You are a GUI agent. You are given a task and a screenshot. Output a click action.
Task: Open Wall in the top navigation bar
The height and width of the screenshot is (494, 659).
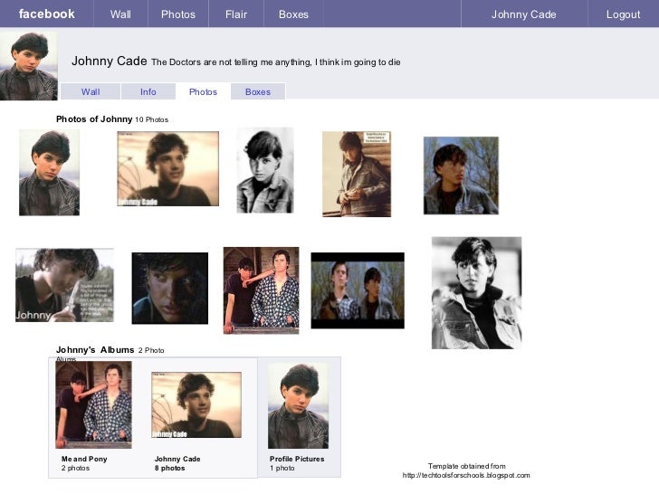[x=120, y=14]
